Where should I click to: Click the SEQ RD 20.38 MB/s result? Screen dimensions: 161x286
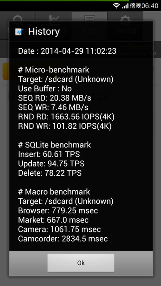coord(55,98)
